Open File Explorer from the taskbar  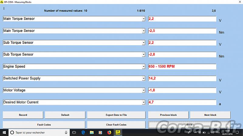tap(92, 132)
